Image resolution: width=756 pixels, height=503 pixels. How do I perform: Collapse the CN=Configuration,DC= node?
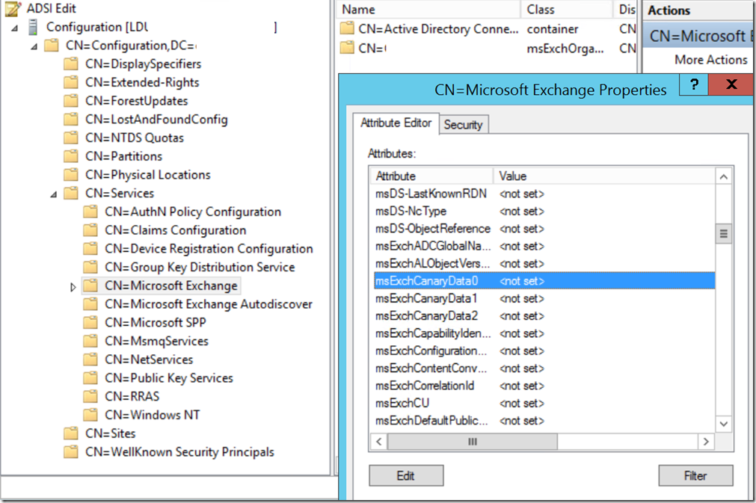coord(34,47)
